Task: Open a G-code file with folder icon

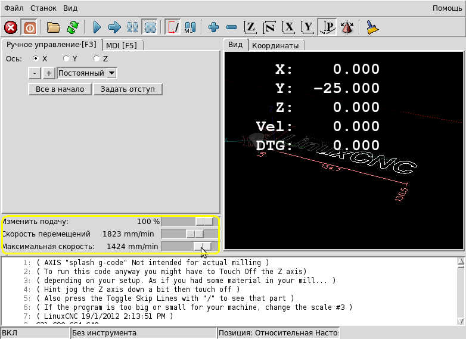Action: point(54,27)
